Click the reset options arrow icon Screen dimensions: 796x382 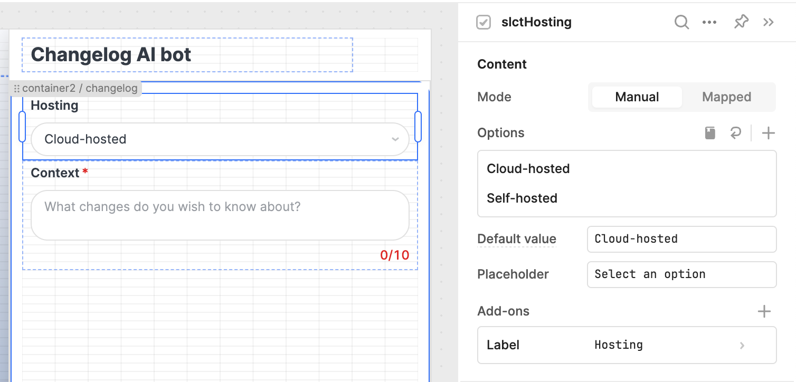point(735,133)
